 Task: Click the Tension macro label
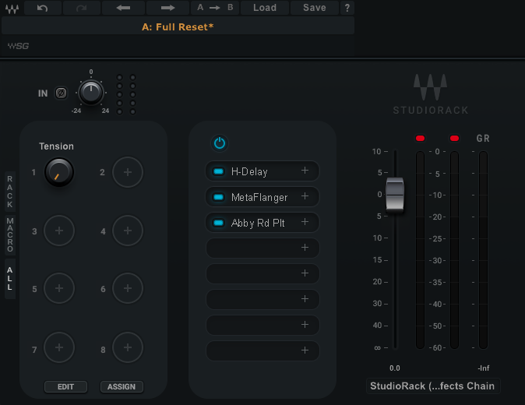[56, 146]
